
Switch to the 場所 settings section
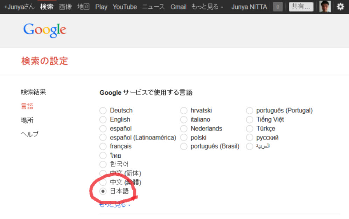coord(27,120)
